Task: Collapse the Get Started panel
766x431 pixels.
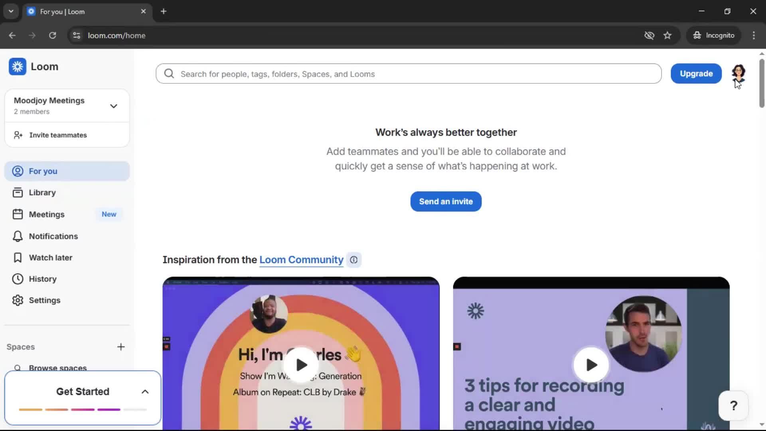Action: tap(144, 391)
